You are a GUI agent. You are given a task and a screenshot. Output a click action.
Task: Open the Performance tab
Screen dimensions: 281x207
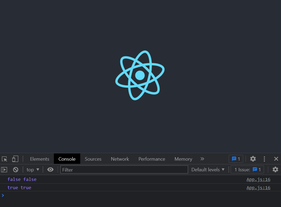152,159
